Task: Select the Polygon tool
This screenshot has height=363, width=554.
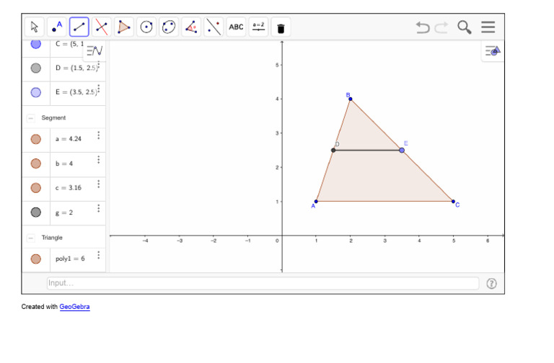Action: [x=124, y=27]
